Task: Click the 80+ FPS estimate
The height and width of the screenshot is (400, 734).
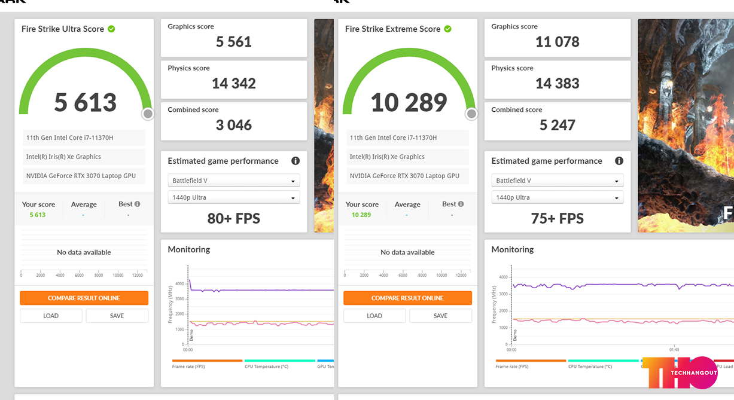Action: click(234, 218)
